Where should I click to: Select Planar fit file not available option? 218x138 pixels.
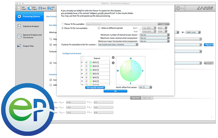(62, 28)
